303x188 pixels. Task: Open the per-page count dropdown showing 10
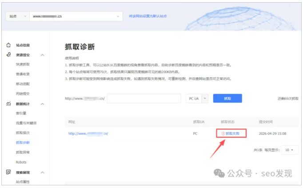tap(290, 150)
